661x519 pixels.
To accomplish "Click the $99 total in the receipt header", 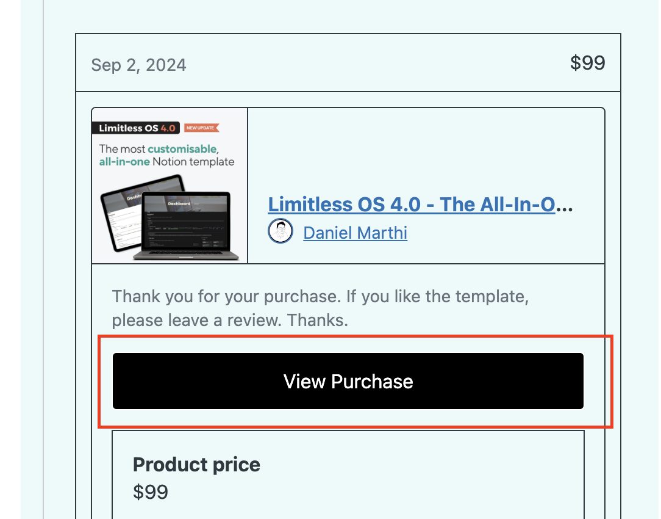I will point(588,63).
